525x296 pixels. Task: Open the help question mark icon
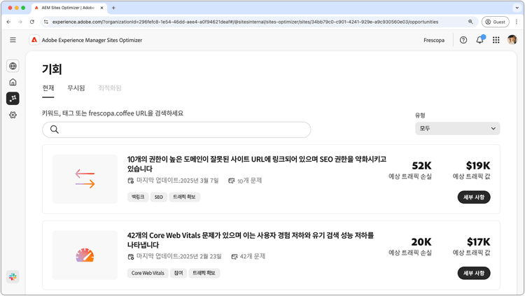(463, 40)
